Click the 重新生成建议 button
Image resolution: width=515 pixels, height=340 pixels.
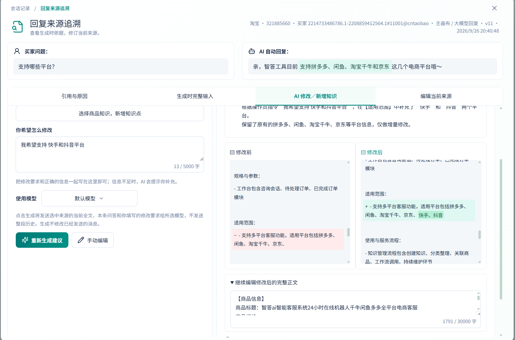pyautogui.click(x=42, y=240)
